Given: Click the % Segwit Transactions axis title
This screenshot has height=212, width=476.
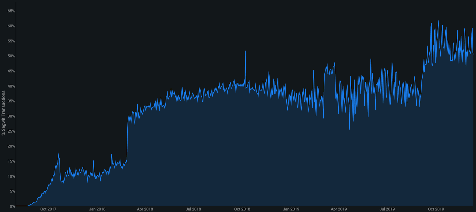Looking at the screenshot, I should [4, 113].
